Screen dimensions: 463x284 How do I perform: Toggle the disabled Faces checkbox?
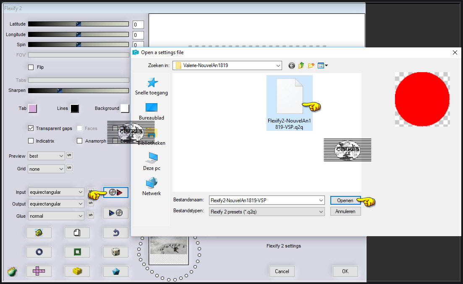[x=79, y=128]
